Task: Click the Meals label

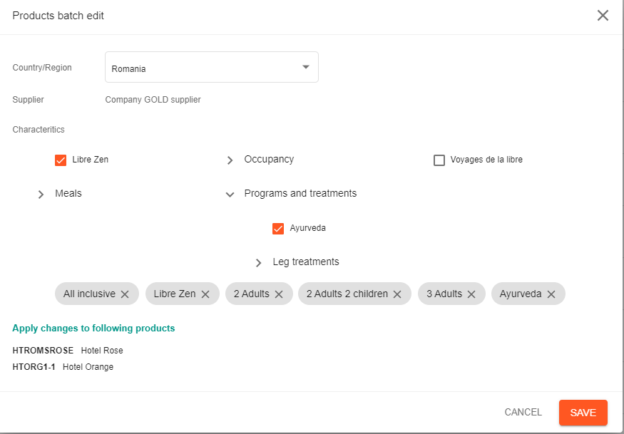Action: tap(68, 193)
